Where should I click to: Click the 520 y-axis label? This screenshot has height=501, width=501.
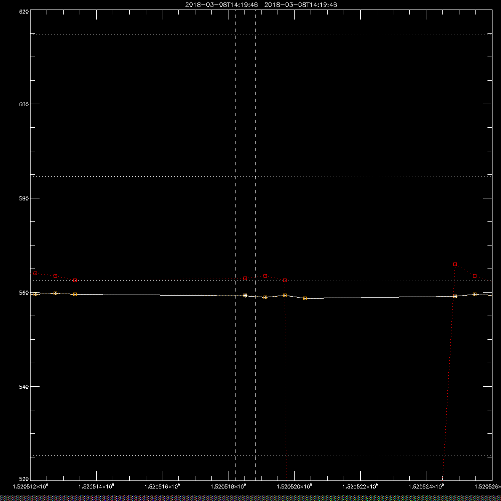[x=24, y=479]
